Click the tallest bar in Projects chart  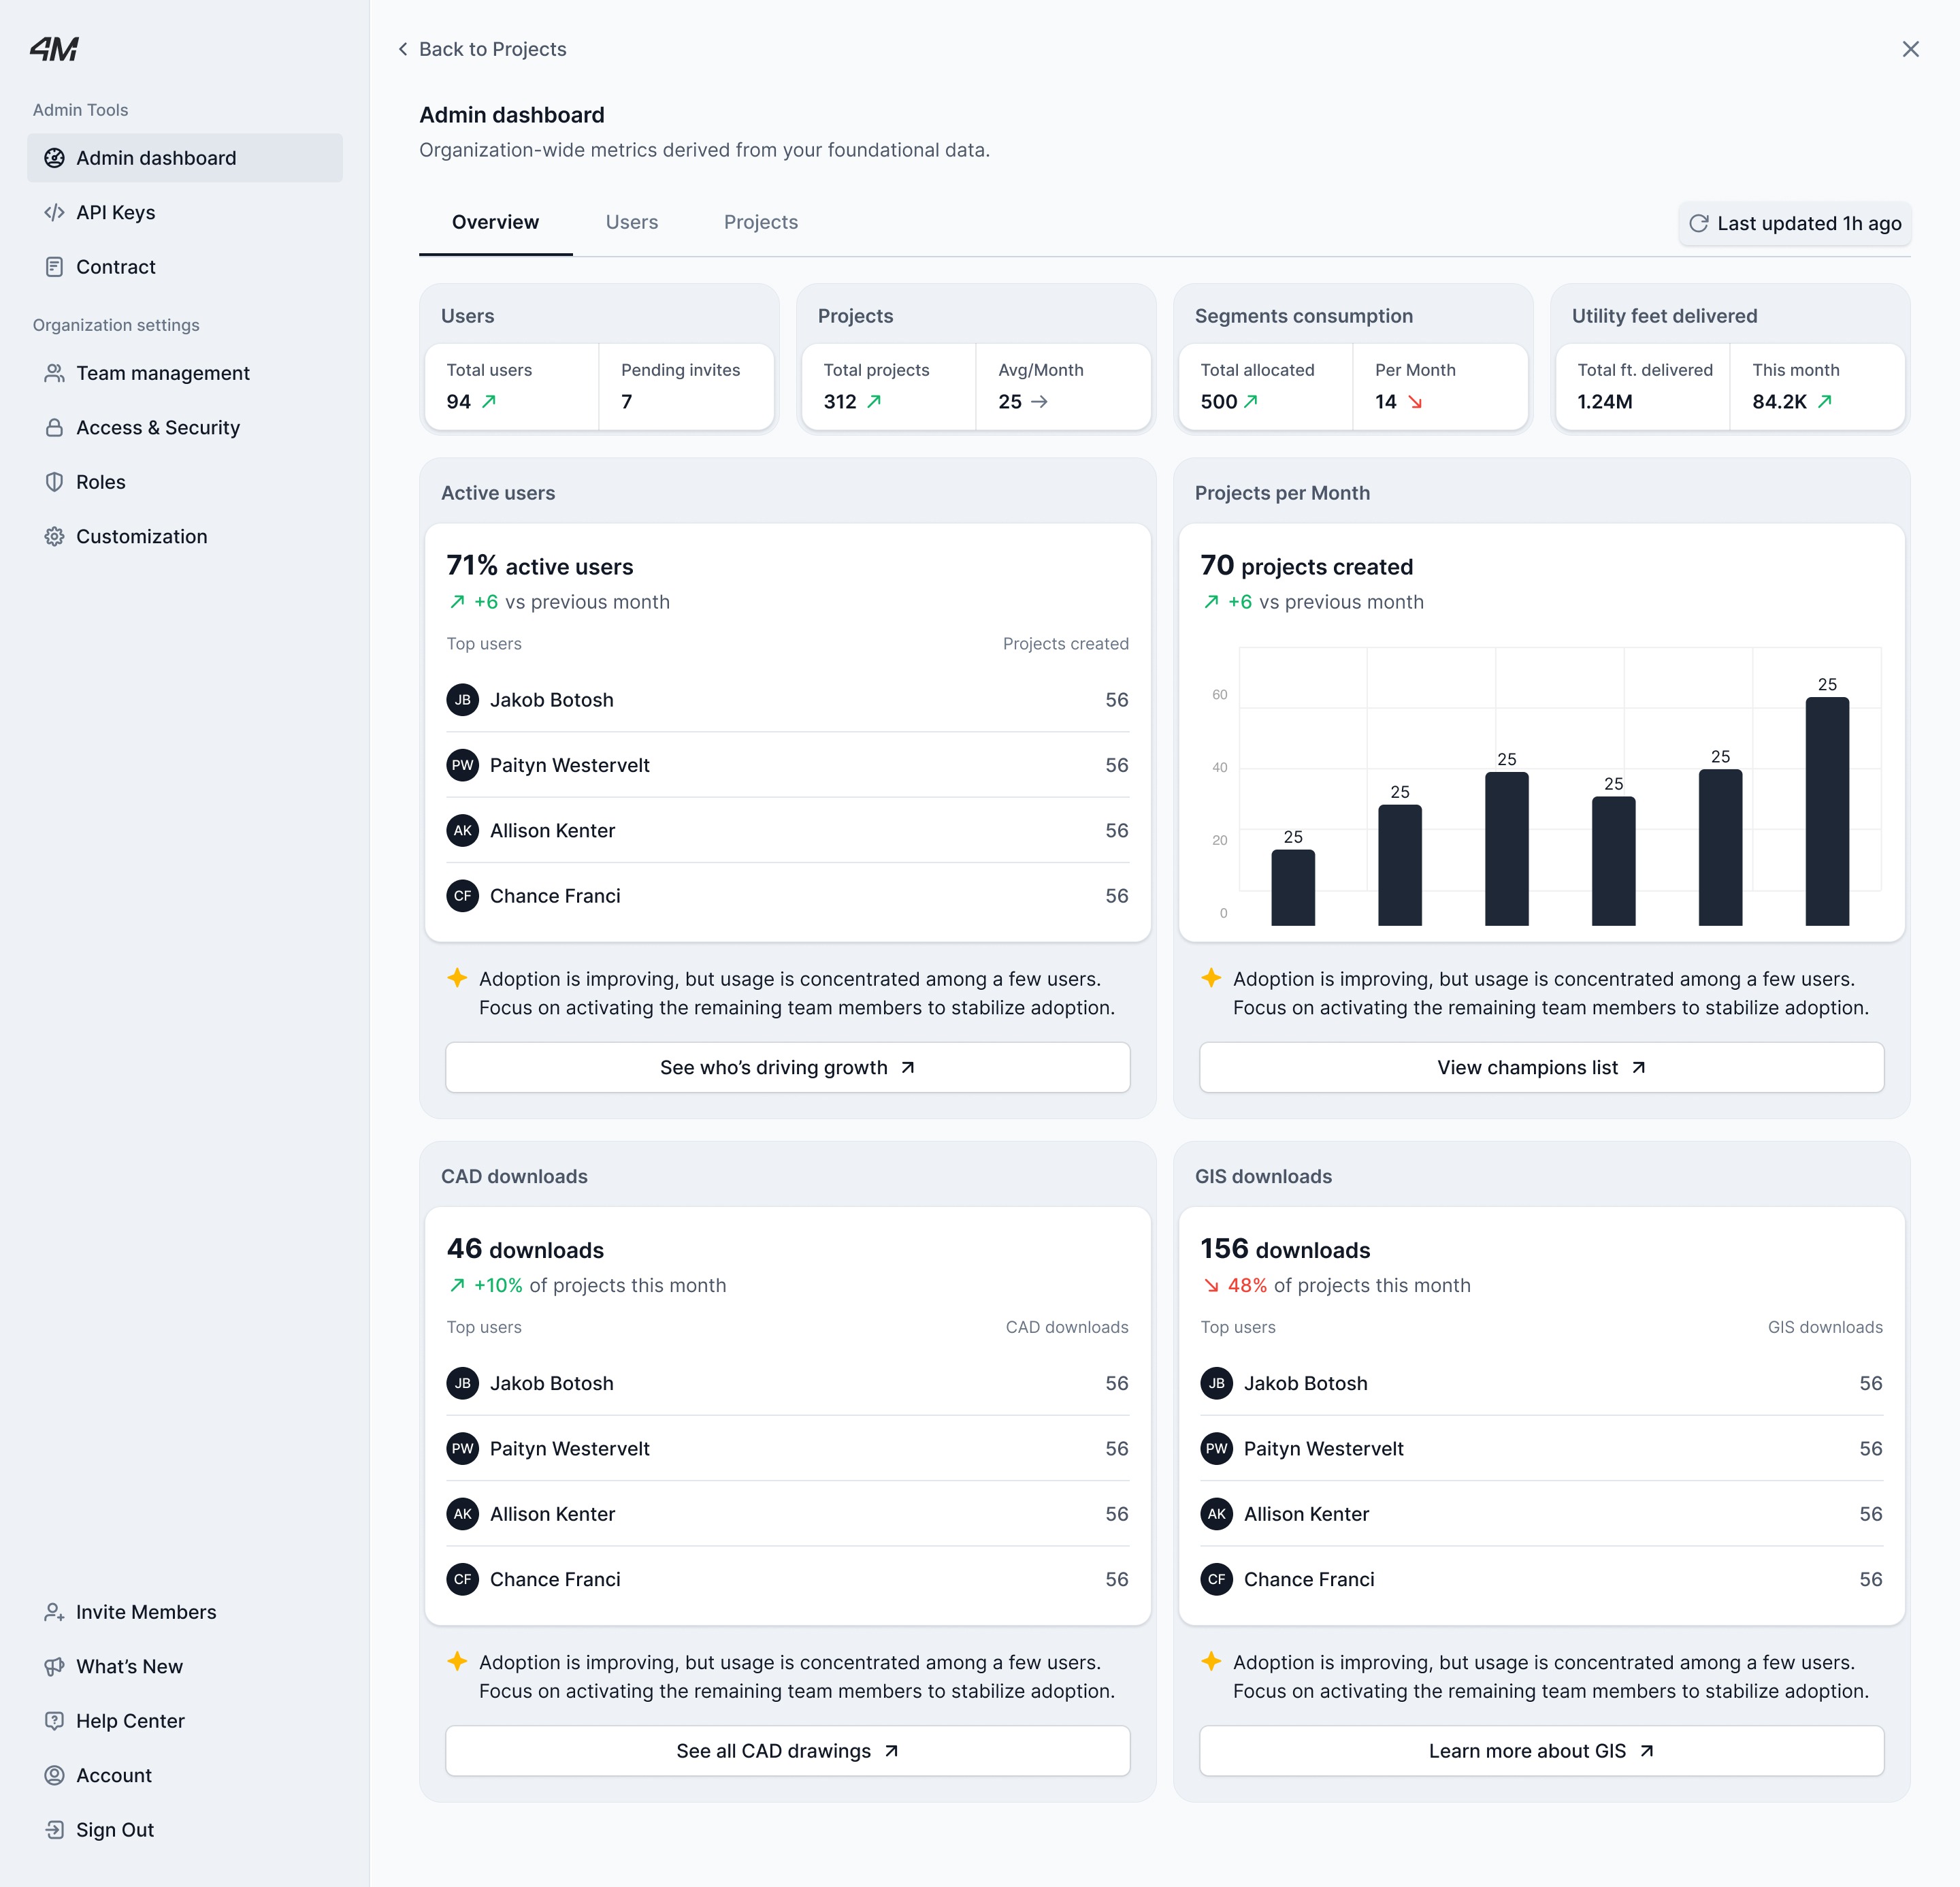tap(1827, 811)
